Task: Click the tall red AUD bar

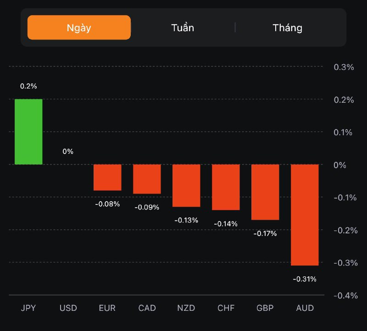Action: 305,215
